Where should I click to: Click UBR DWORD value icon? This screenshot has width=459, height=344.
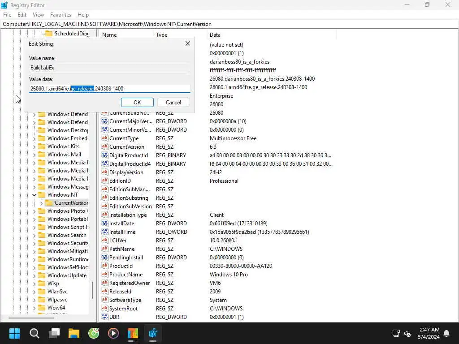pos(105,317)
